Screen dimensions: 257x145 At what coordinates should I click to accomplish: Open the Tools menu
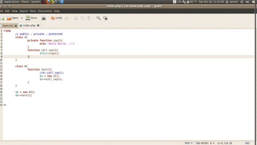33,11
